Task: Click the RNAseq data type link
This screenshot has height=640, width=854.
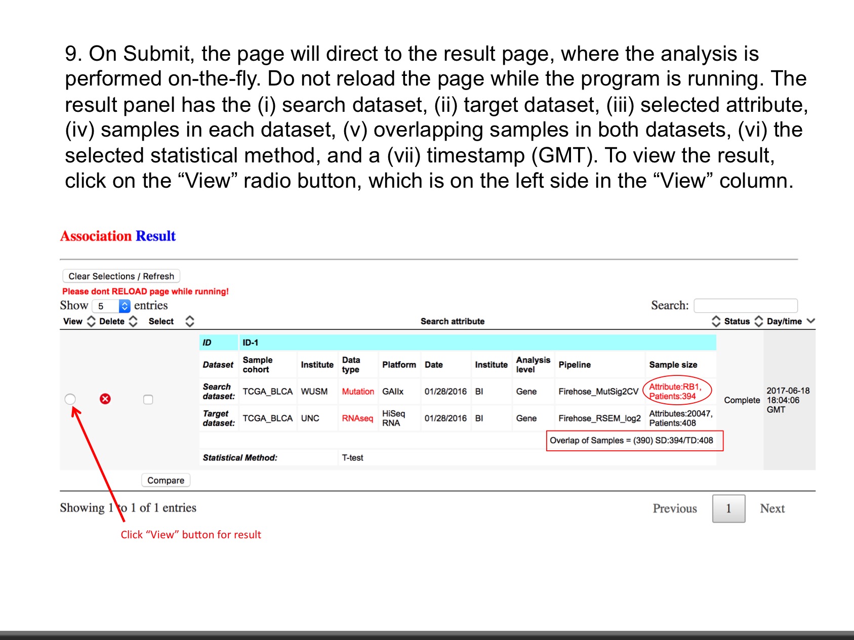Action: coord(357,418)
